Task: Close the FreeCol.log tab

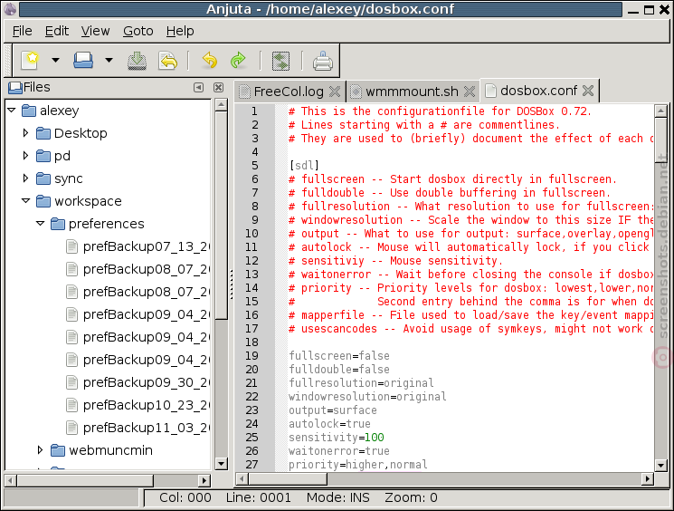Action: tap(335, 92)
